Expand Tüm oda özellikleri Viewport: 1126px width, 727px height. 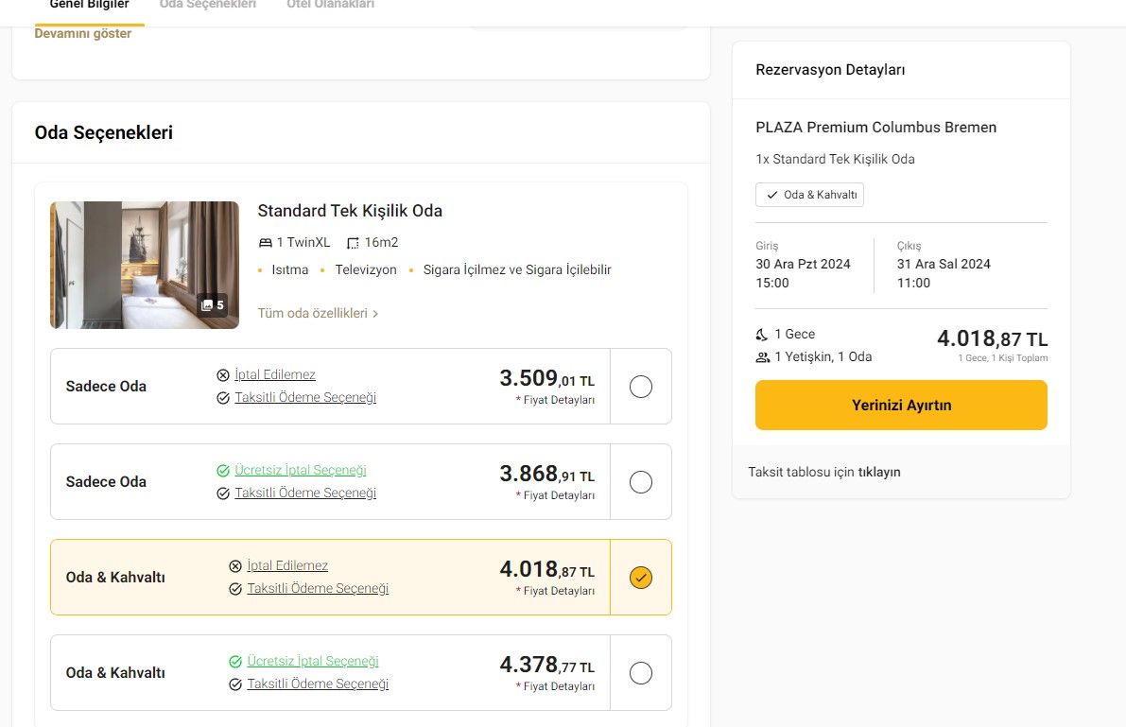pyautogui.click(x=318, y=313)
